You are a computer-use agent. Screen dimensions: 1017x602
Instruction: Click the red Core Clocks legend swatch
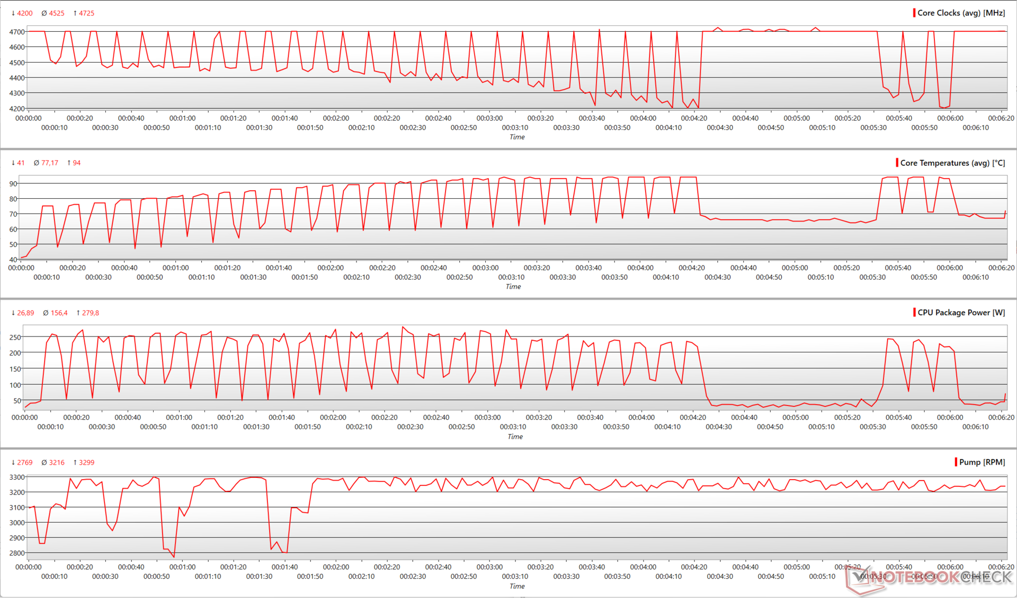tap(914, 13)
